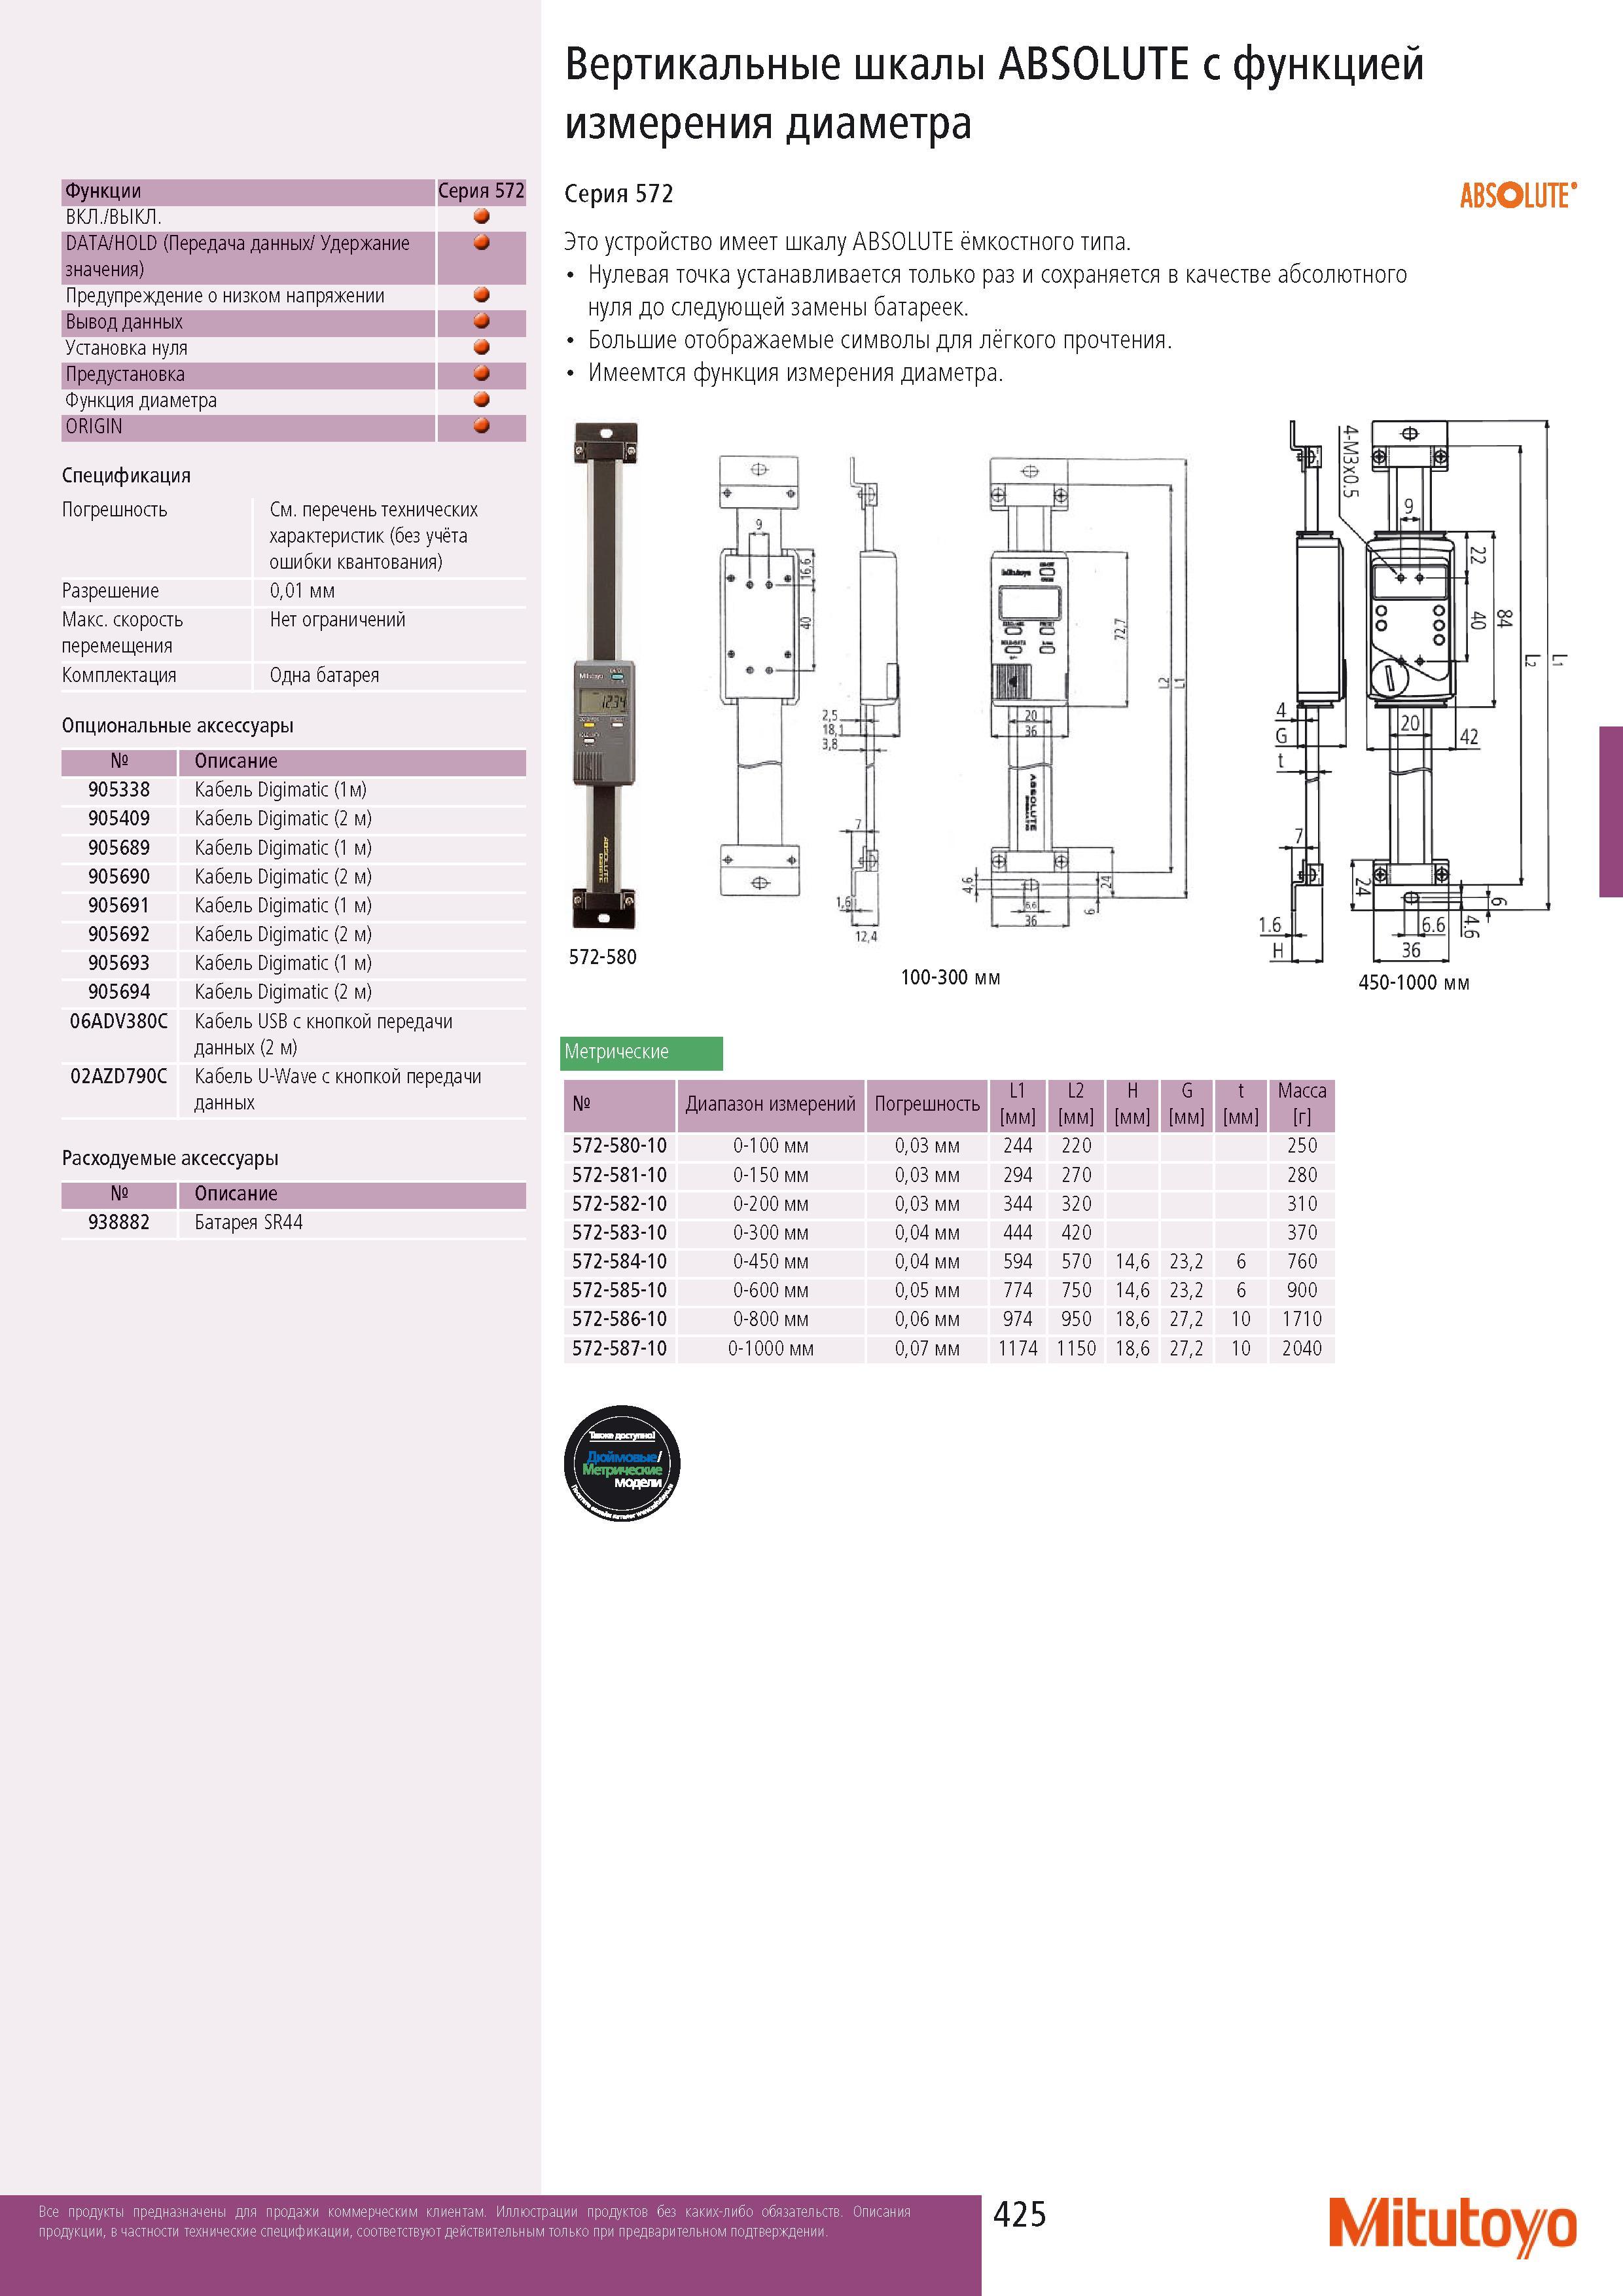The height and width of the screenshot is (2296, 1623).
Task: Click the Одна батарея value
Action: click(324, 675)
